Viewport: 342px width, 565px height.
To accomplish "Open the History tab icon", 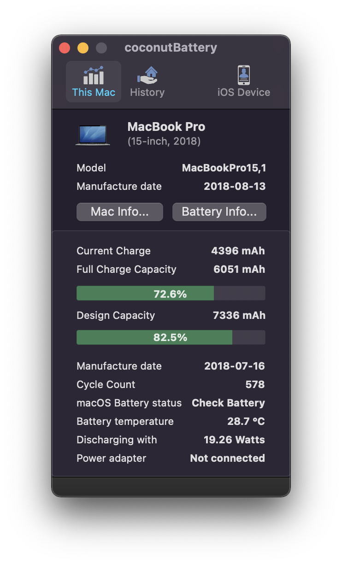I will (147, 76).
